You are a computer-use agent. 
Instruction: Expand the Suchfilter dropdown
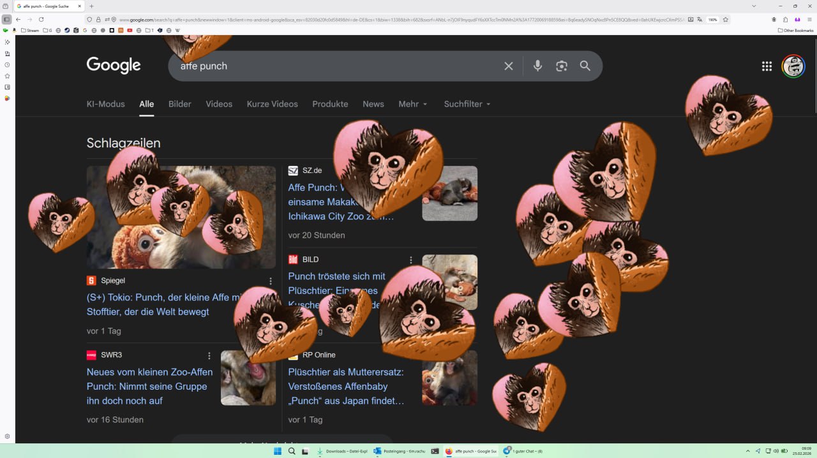pyautogui.click(x=467, y=104)
